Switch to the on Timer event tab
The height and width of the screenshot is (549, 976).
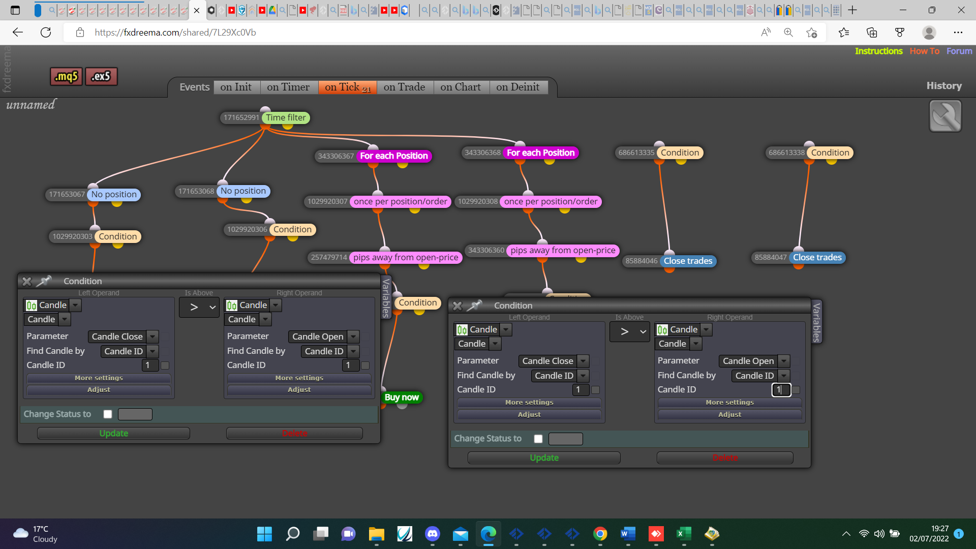[x=288, y=87]
